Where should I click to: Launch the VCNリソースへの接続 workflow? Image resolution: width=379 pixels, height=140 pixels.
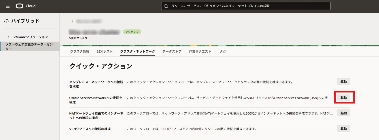[344, 129]
